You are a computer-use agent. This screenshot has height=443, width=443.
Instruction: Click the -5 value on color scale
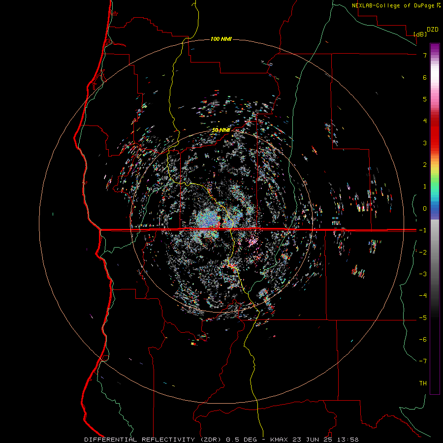pos(423,318)
